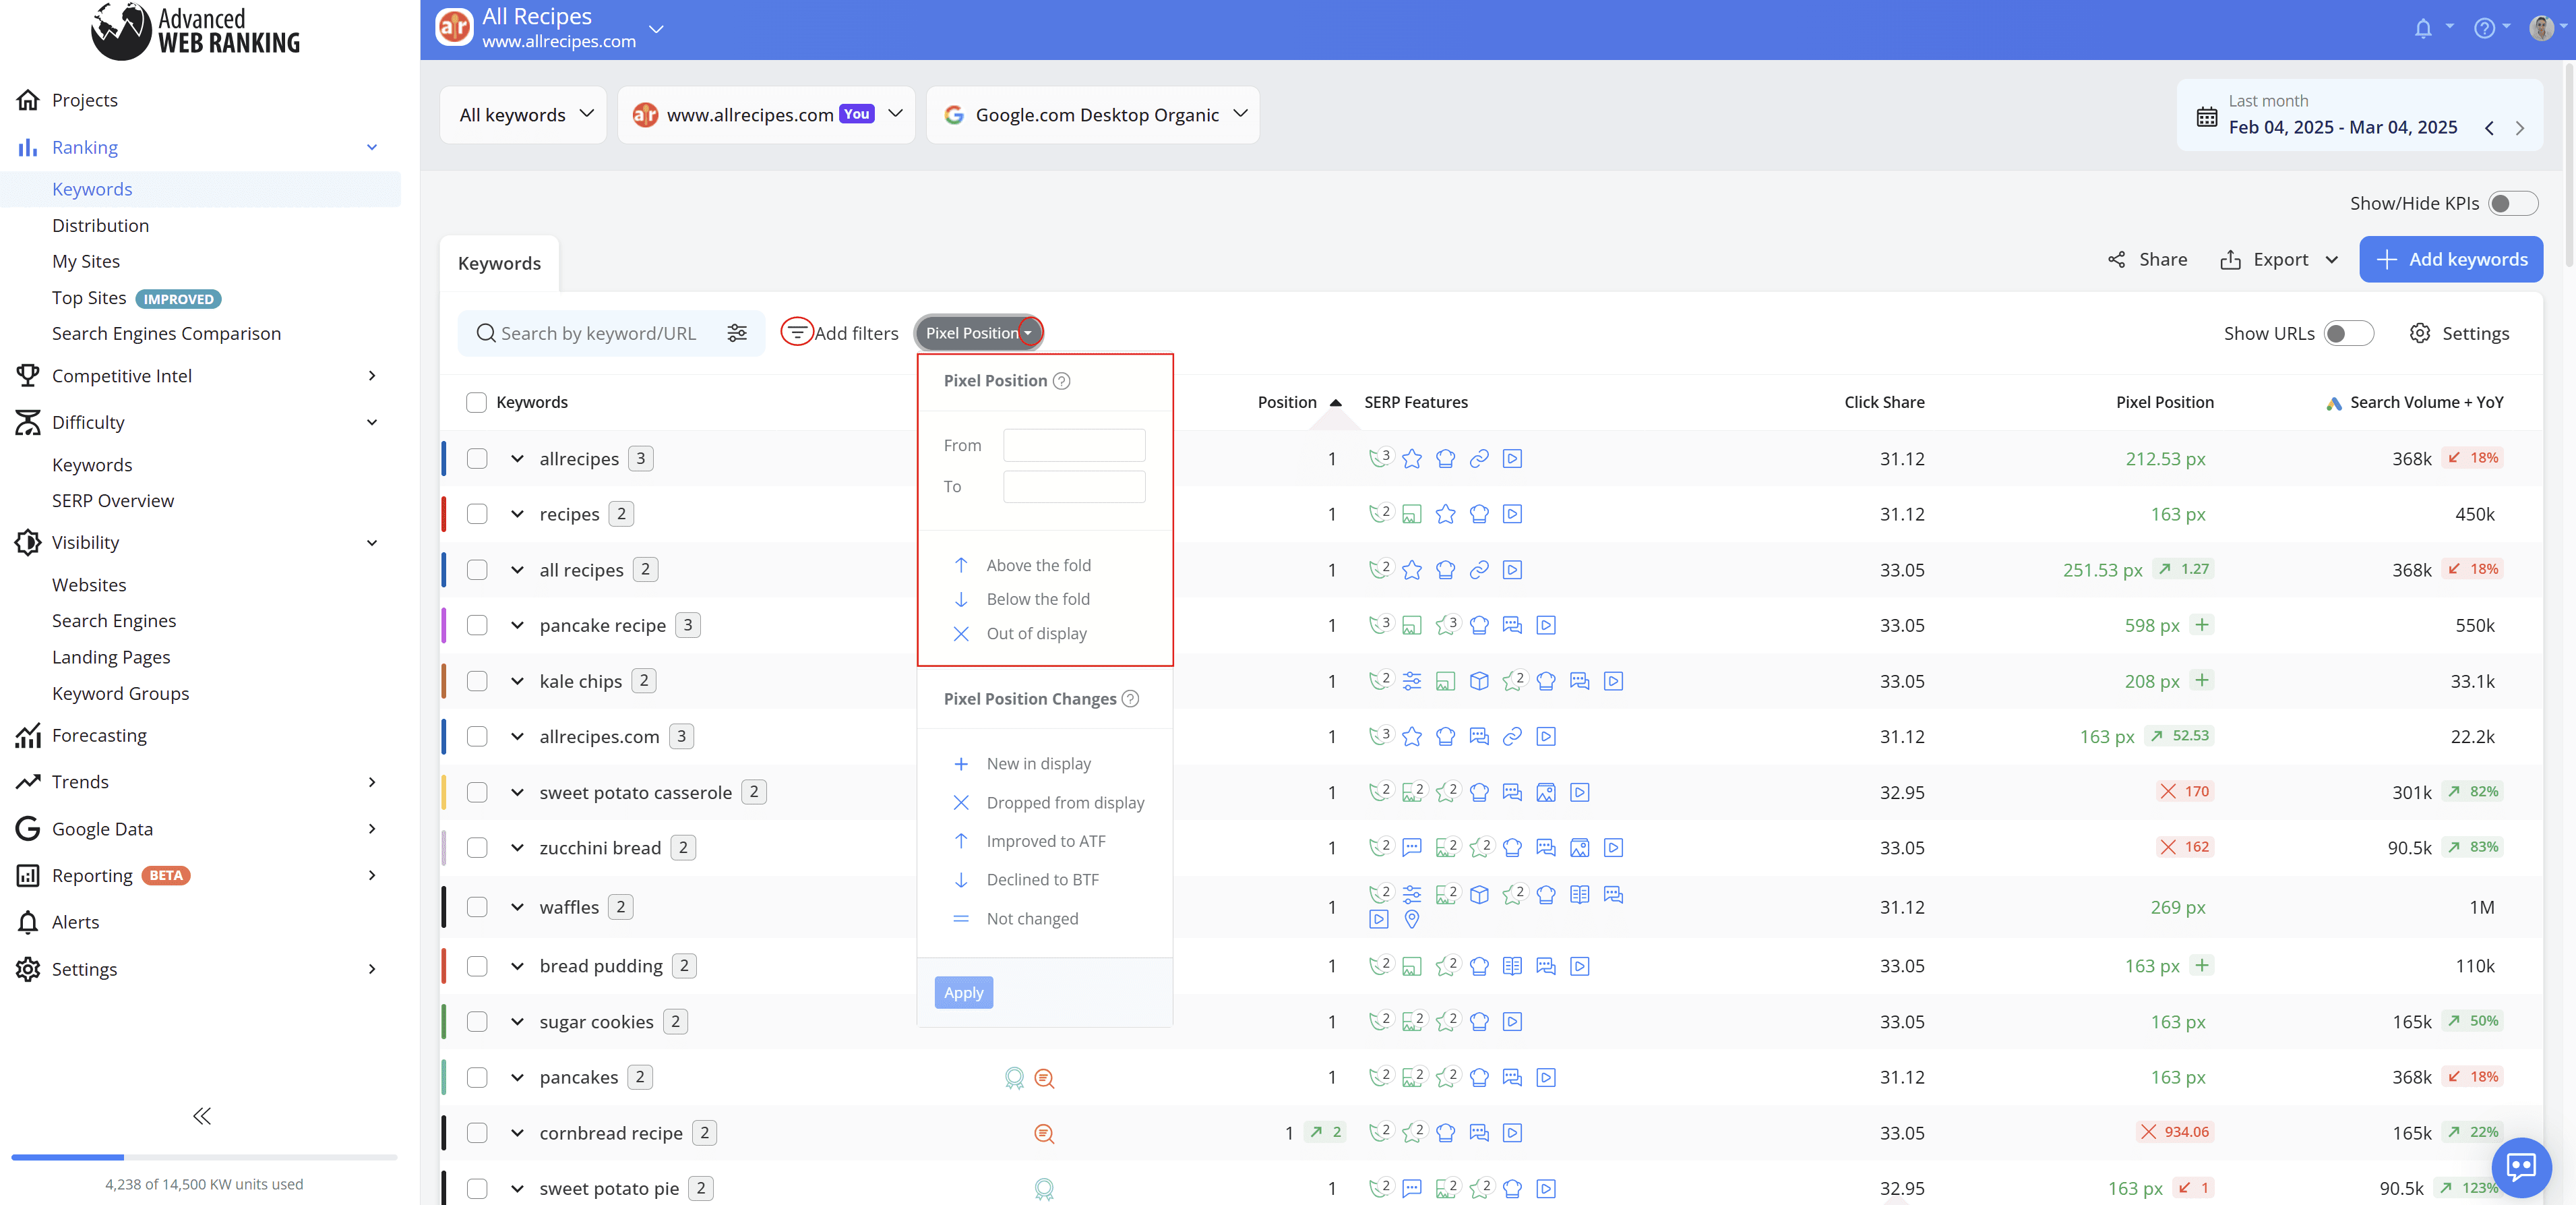Viewport: 2576px width, 1205px height.
Task: Click the purple color bar of pancake recipe row
Action: click(x=444, y=626)
